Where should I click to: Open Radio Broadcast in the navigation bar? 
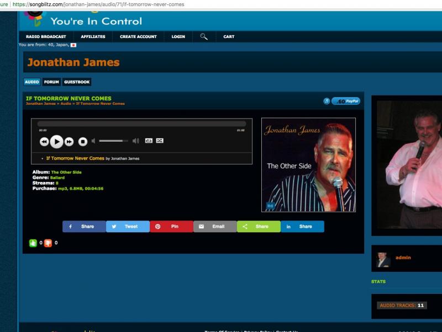(x=46, y=37)
